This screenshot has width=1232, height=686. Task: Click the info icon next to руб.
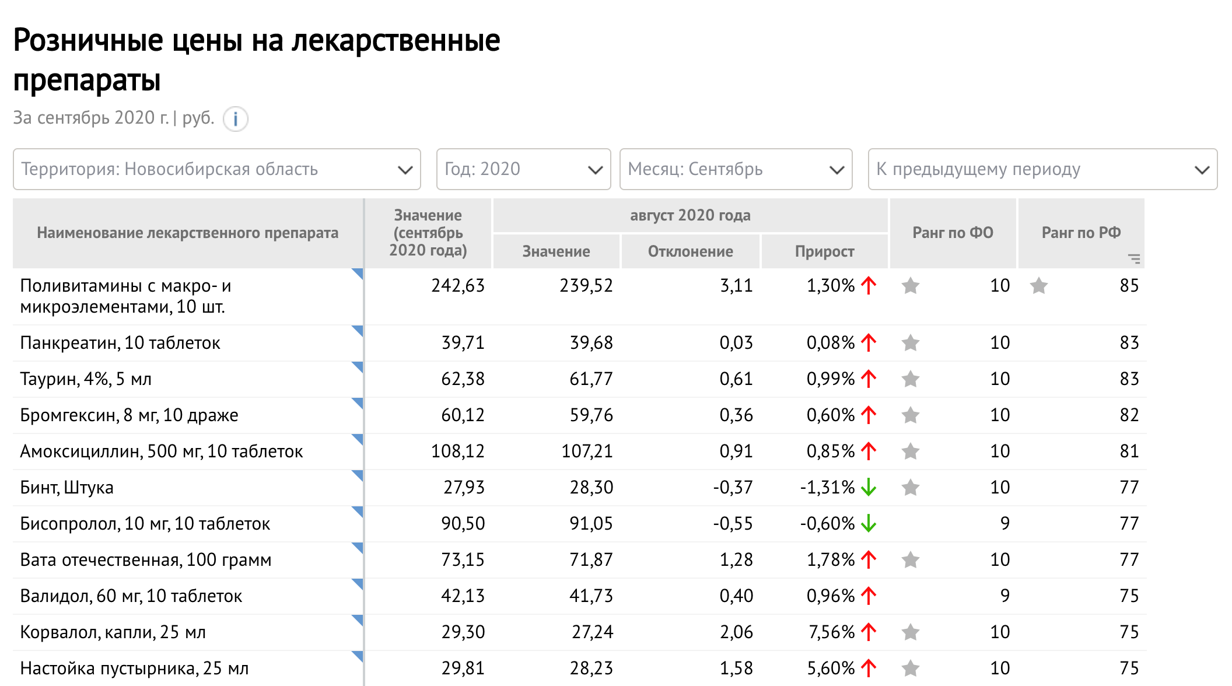236,119
